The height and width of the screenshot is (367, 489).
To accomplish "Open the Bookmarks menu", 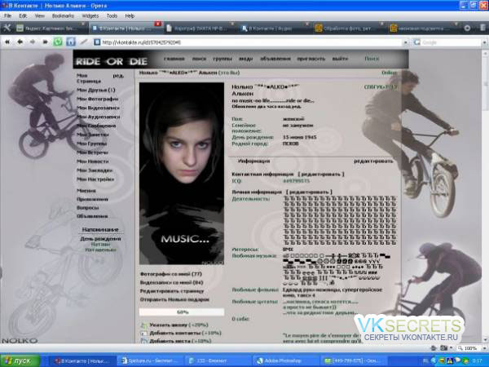I will point(63,15).
